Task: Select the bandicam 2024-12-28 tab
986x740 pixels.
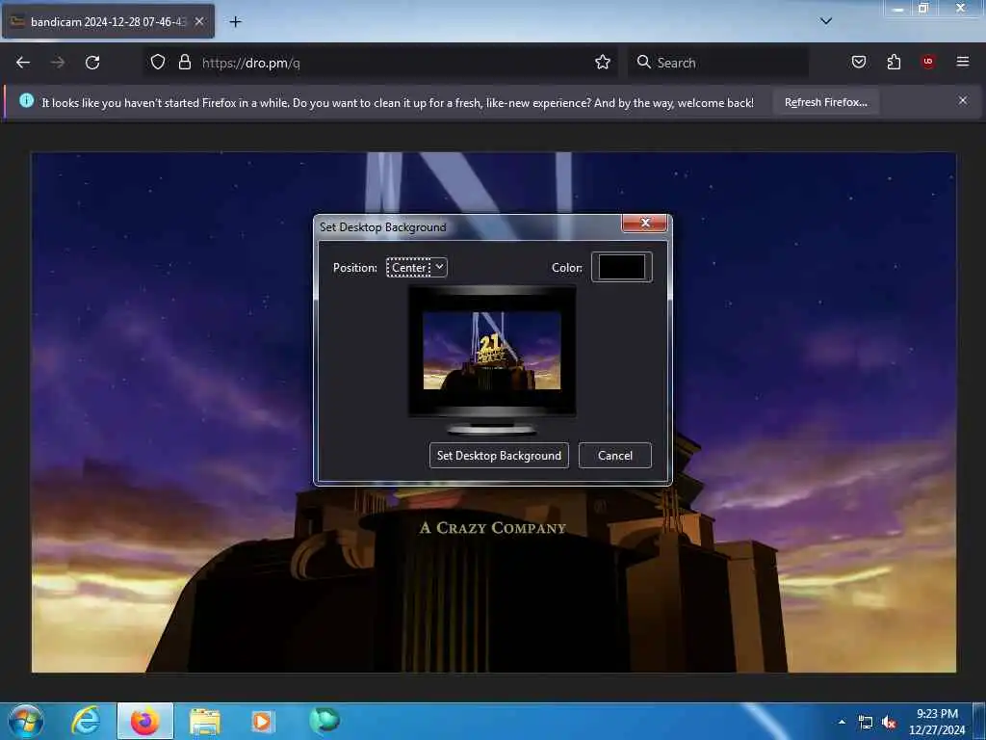Action: [108, 21]
